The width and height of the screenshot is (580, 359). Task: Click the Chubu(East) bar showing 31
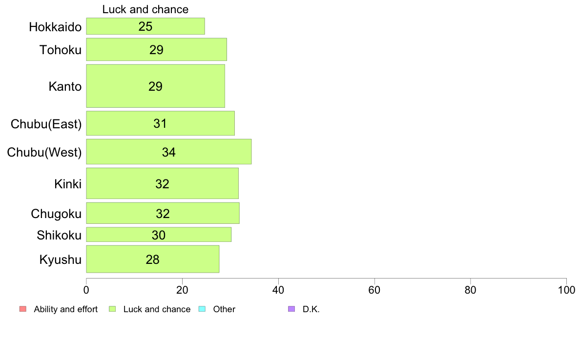click(x=160, y=123)
